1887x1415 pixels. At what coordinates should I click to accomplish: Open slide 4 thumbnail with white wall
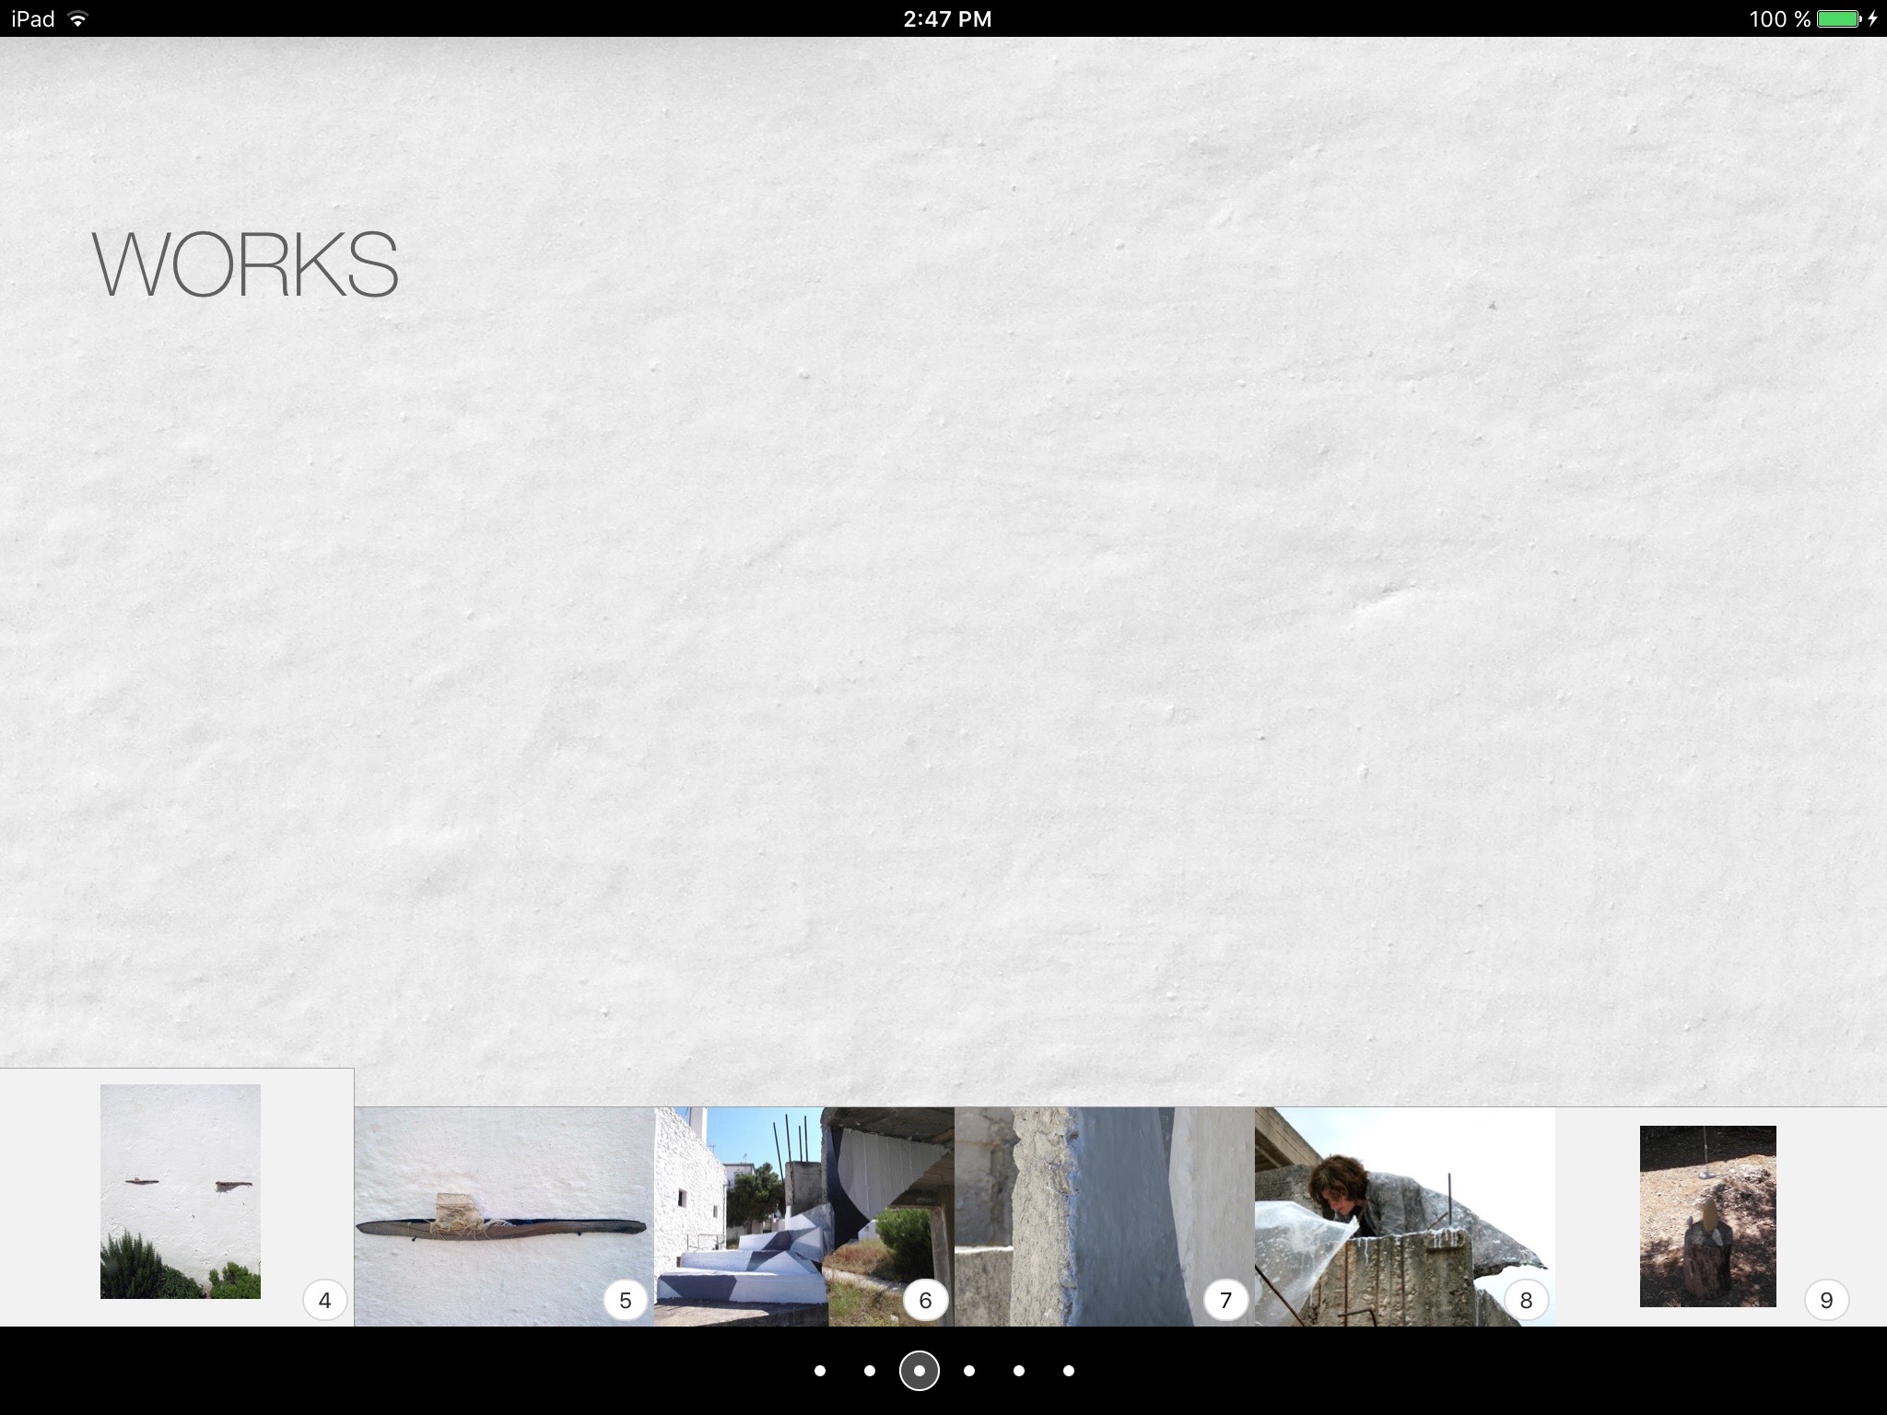(x=181, y=1191)
